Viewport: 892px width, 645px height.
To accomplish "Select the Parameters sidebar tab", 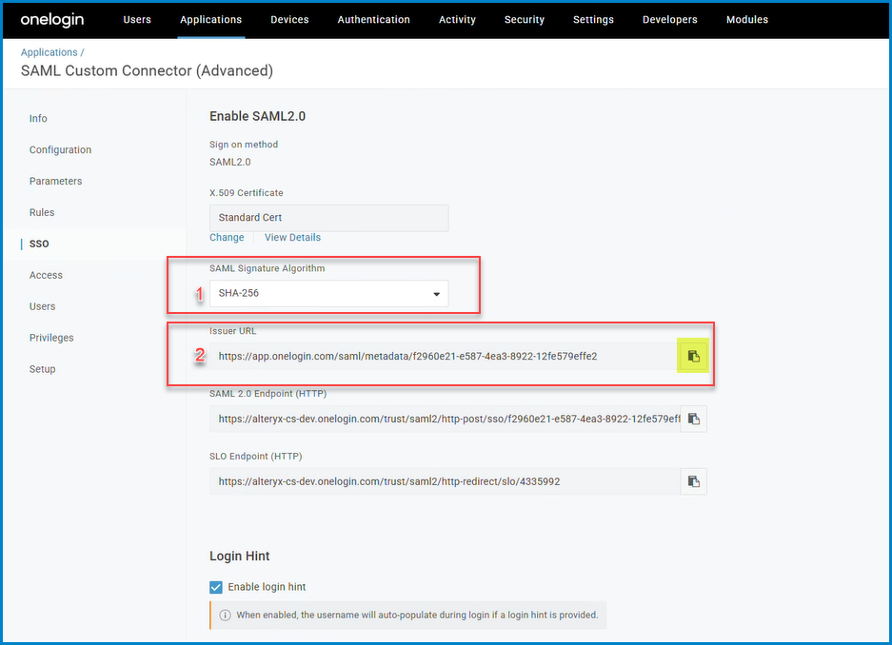I will (56, 181).
